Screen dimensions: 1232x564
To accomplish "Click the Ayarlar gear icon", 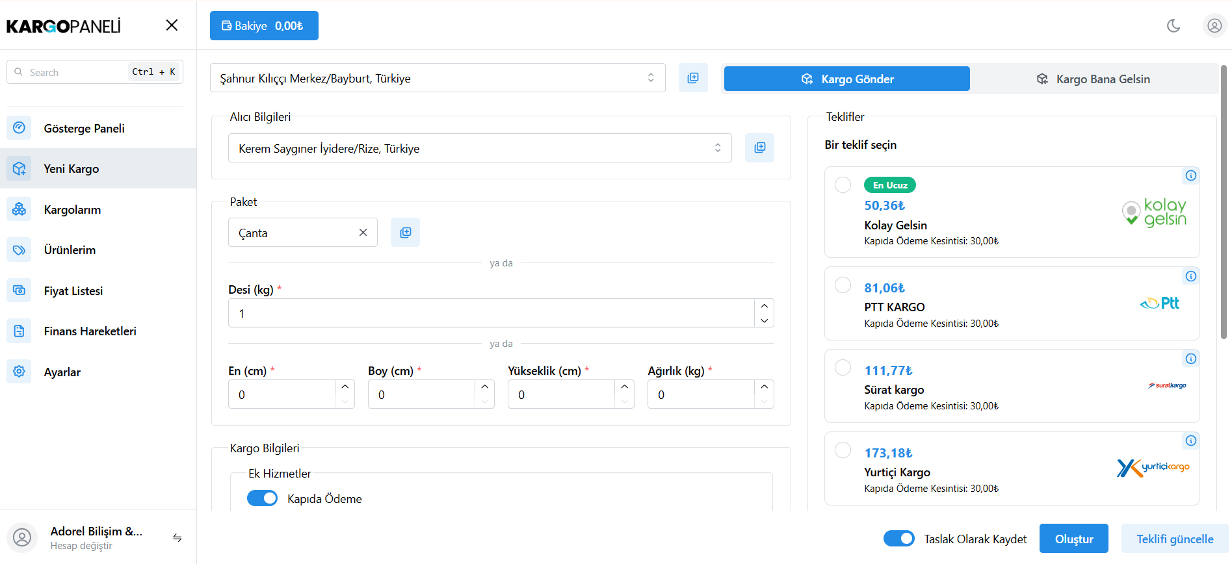I will [19, 372].
